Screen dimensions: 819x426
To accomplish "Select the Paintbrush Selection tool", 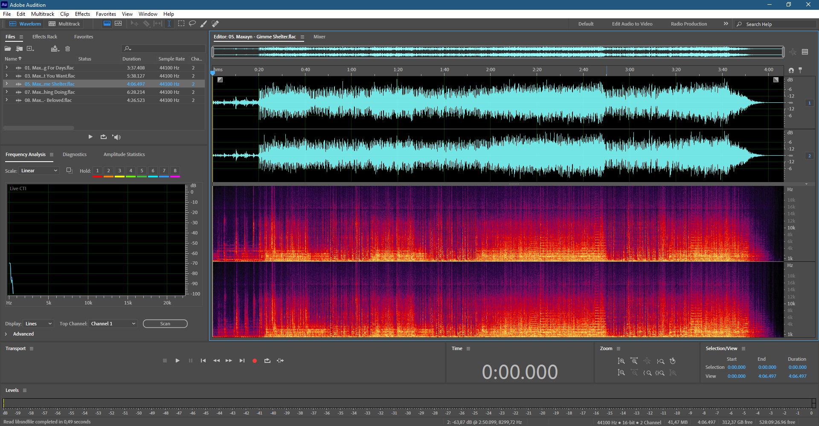I will pos(204,24).
